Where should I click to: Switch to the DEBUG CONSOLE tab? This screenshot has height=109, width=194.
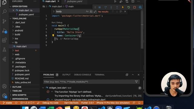pyautogui.click(x=82, y=75)
